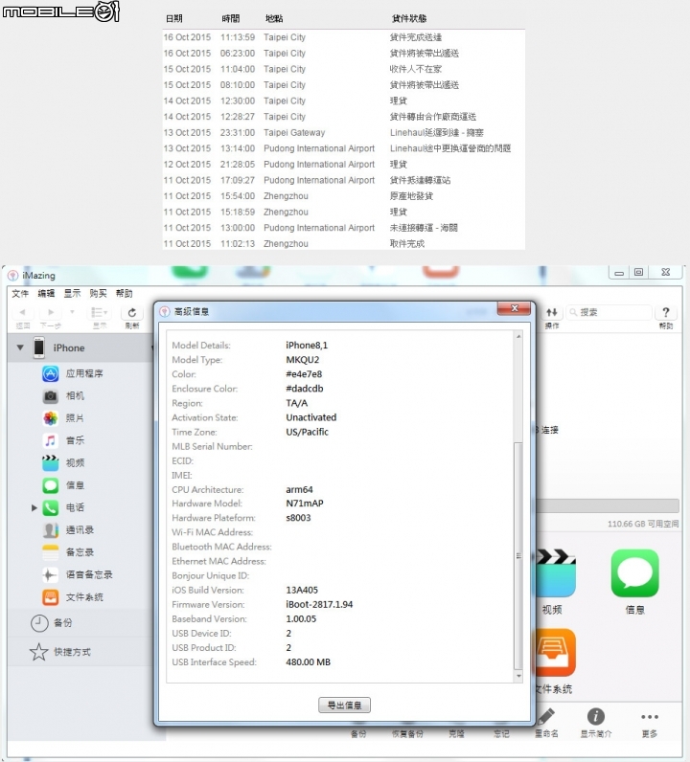Screen dimensions: 690x762
Task: Select the 相机 camera icon in sidebar
Action: tap(50, 396)
